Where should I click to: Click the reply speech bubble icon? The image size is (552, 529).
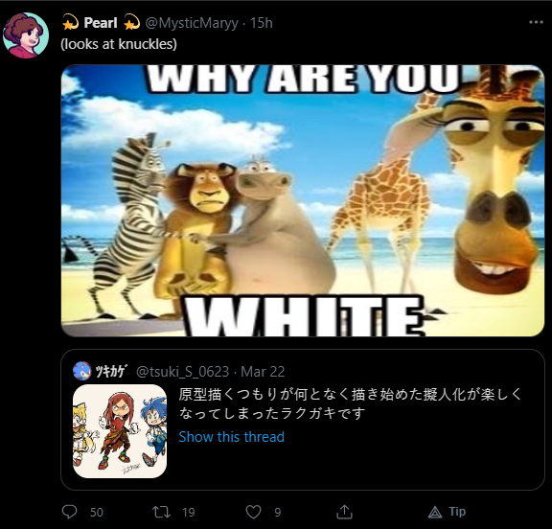(x=69, y=512)
